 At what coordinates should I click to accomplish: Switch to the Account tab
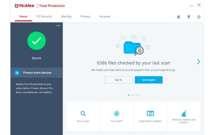click(x=105, y=16)
